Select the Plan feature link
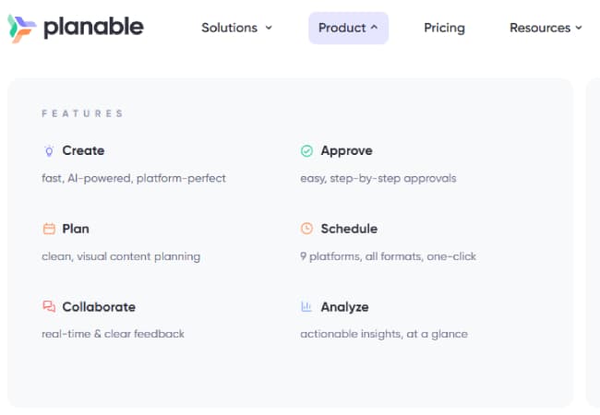Viewport: 600px width, 415px height. coord(76,229)
